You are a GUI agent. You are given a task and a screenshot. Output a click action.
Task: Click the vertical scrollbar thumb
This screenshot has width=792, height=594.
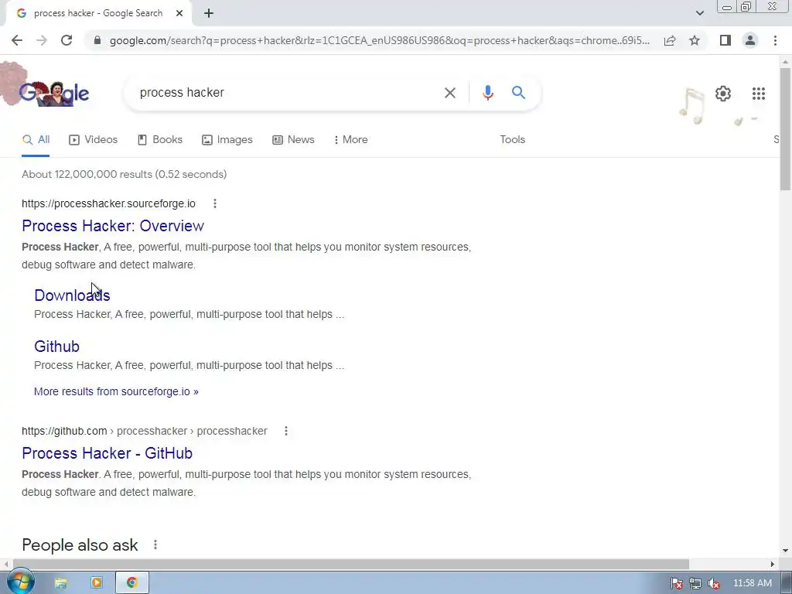click(x=785, y=129)
